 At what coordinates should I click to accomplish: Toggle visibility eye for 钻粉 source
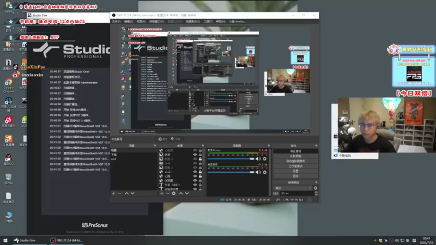coord(195,155)
